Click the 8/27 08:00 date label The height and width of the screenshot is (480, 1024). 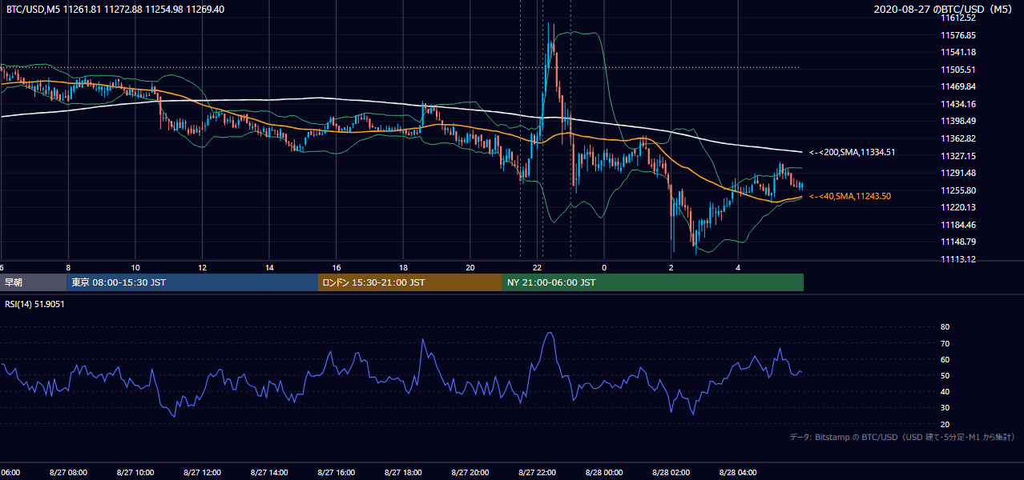[68, 473]
